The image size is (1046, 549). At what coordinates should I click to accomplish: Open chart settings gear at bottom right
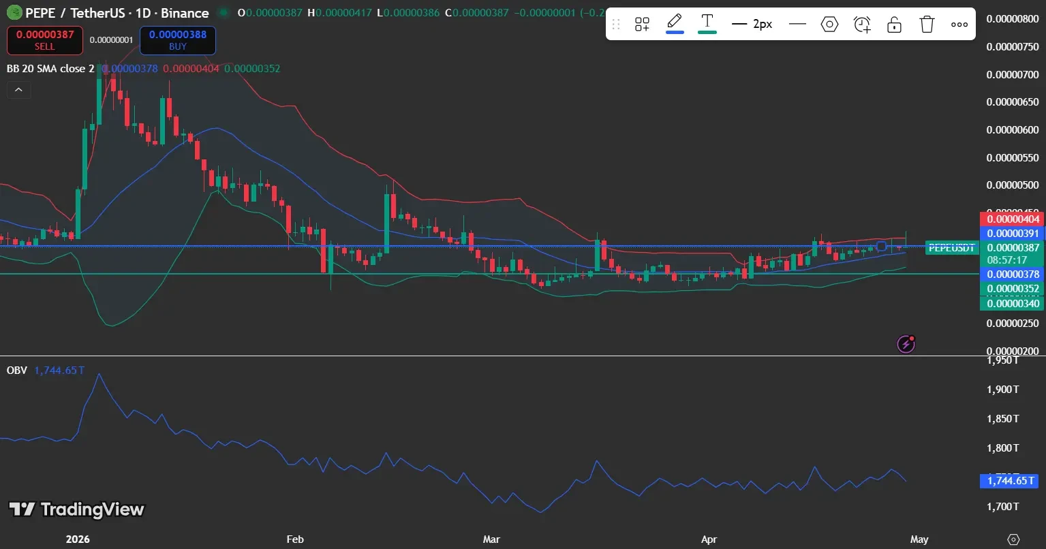[1013, 539]
